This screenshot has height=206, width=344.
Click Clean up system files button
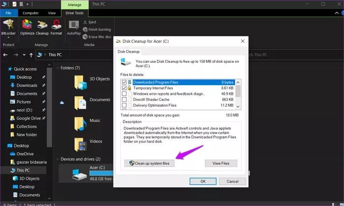[x=149, y=163]
